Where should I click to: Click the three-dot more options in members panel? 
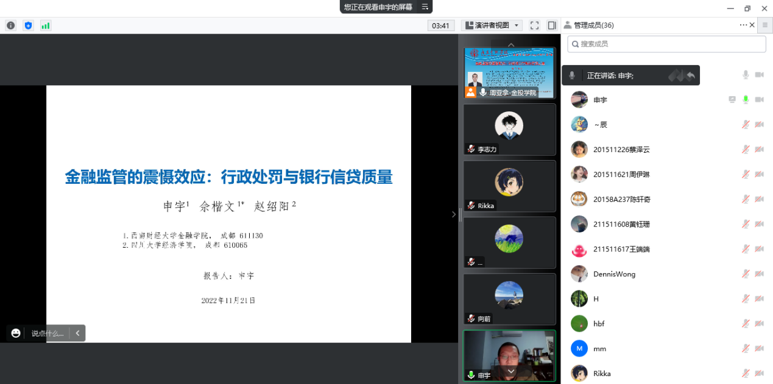point(743,25)
